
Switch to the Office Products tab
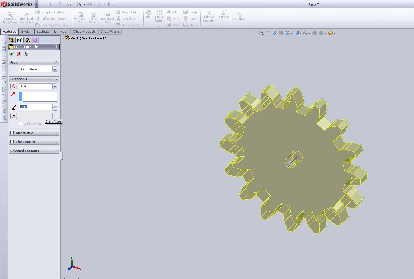point(84,32)
